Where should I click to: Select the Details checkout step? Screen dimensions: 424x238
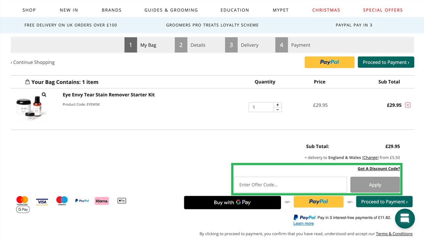pos(190,45)
